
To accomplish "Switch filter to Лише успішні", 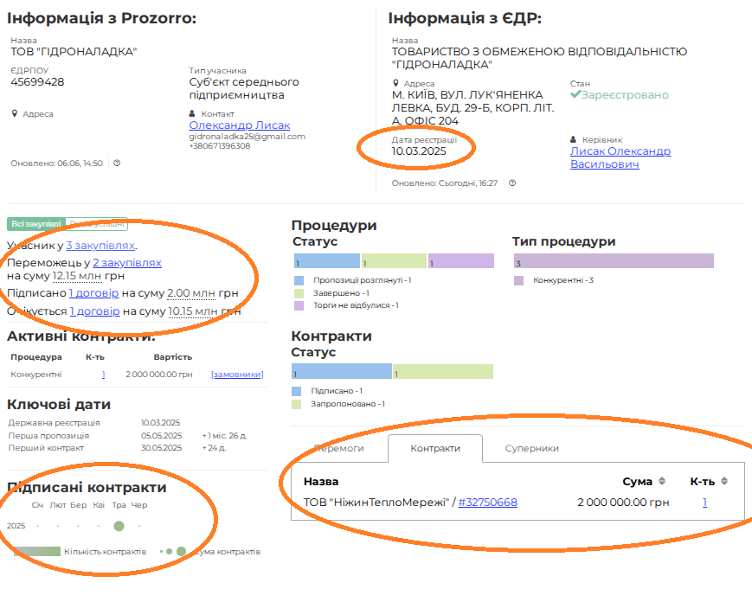I will pos(97,224).
